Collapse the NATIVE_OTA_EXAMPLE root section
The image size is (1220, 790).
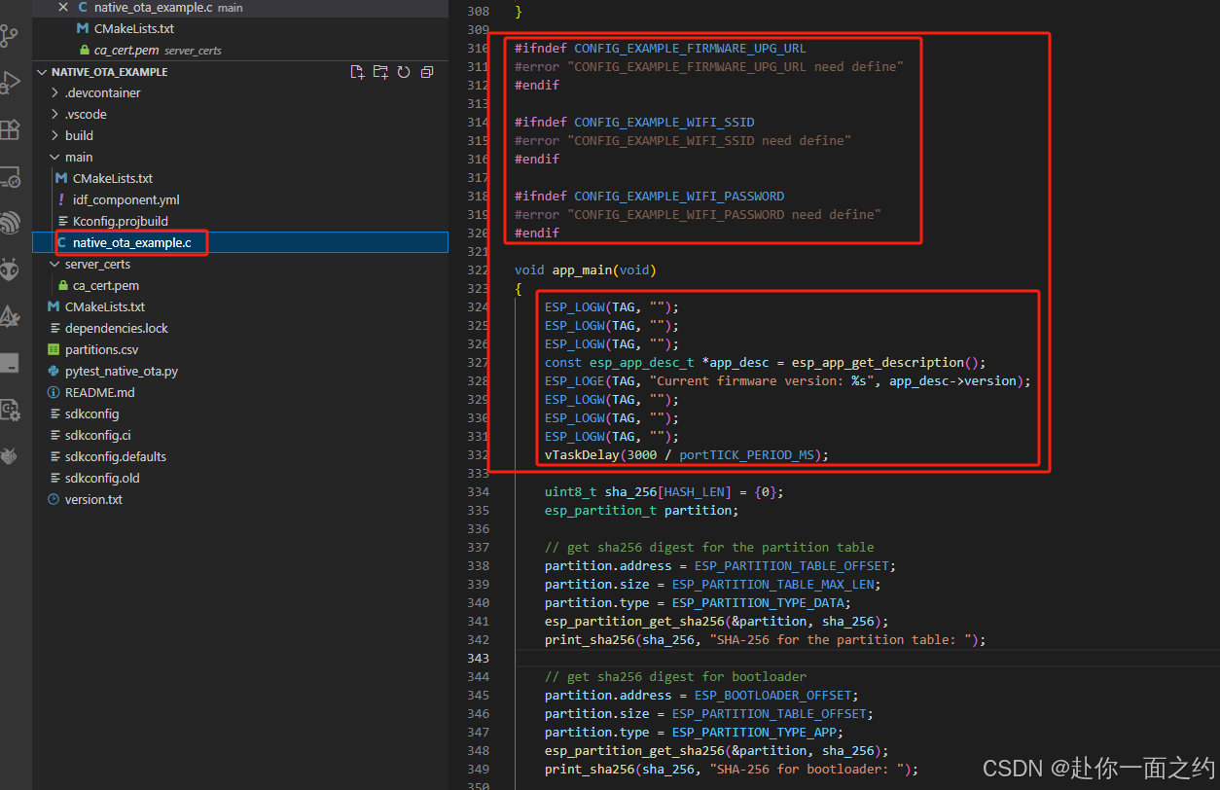coord(43,72)
